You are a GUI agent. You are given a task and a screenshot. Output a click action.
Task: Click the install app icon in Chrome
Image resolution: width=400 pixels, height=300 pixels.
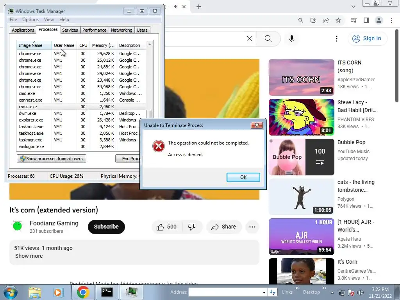[x=313, y=20]
